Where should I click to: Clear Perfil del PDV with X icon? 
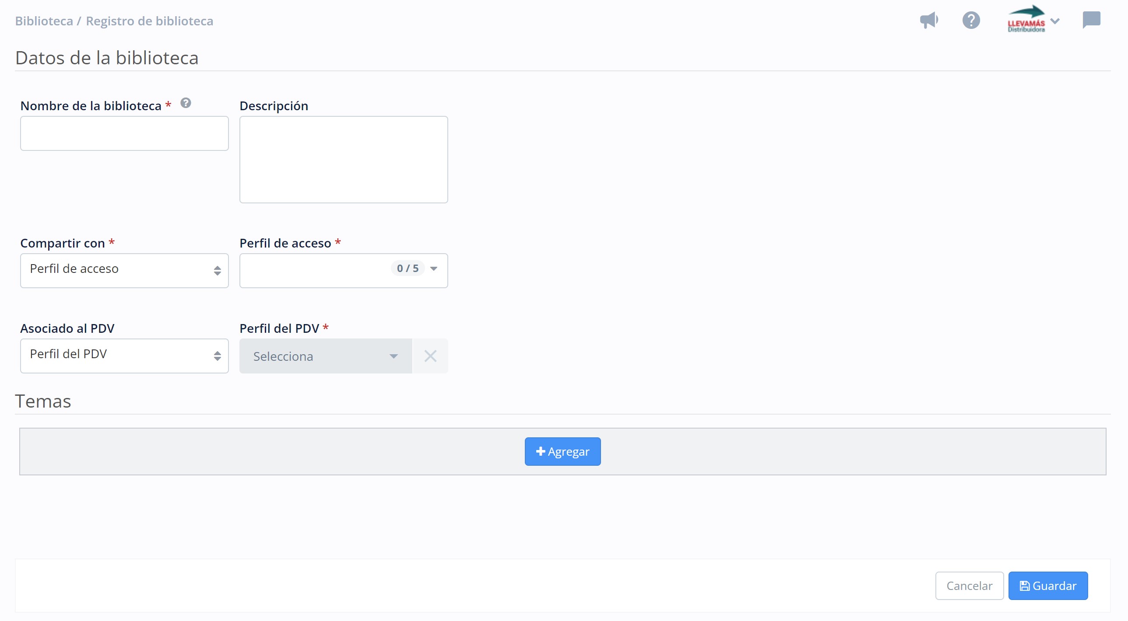point(430,356)
